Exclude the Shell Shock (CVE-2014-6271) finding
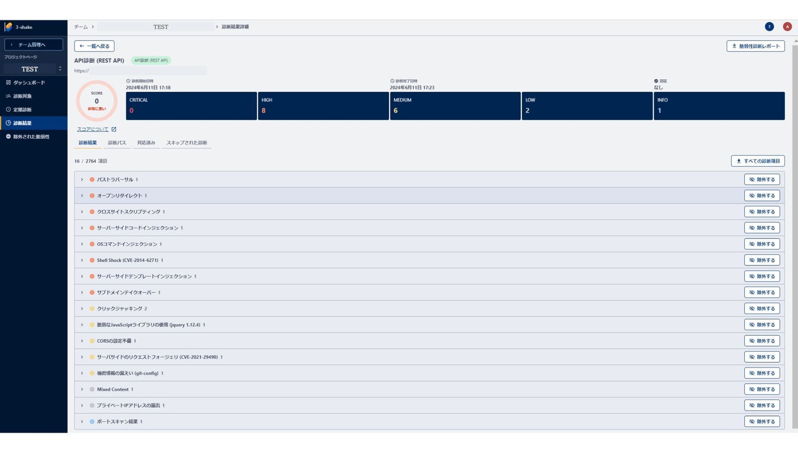This screenshot has height=449, width=798. pos(761,260)
